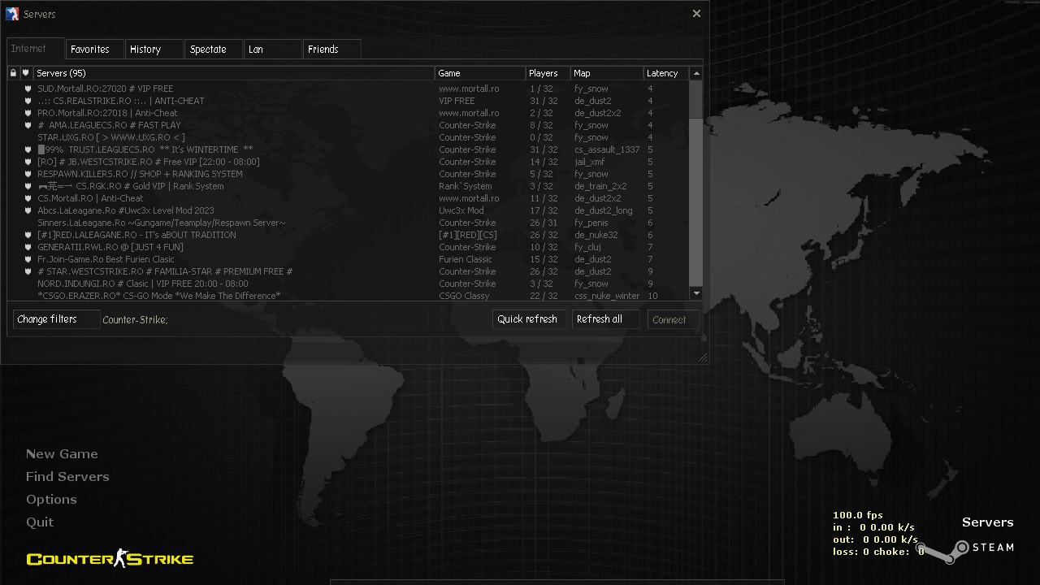Sort servers by the Latency column
The height and width of the screenshot is (585, 1040).
point(663,73)
